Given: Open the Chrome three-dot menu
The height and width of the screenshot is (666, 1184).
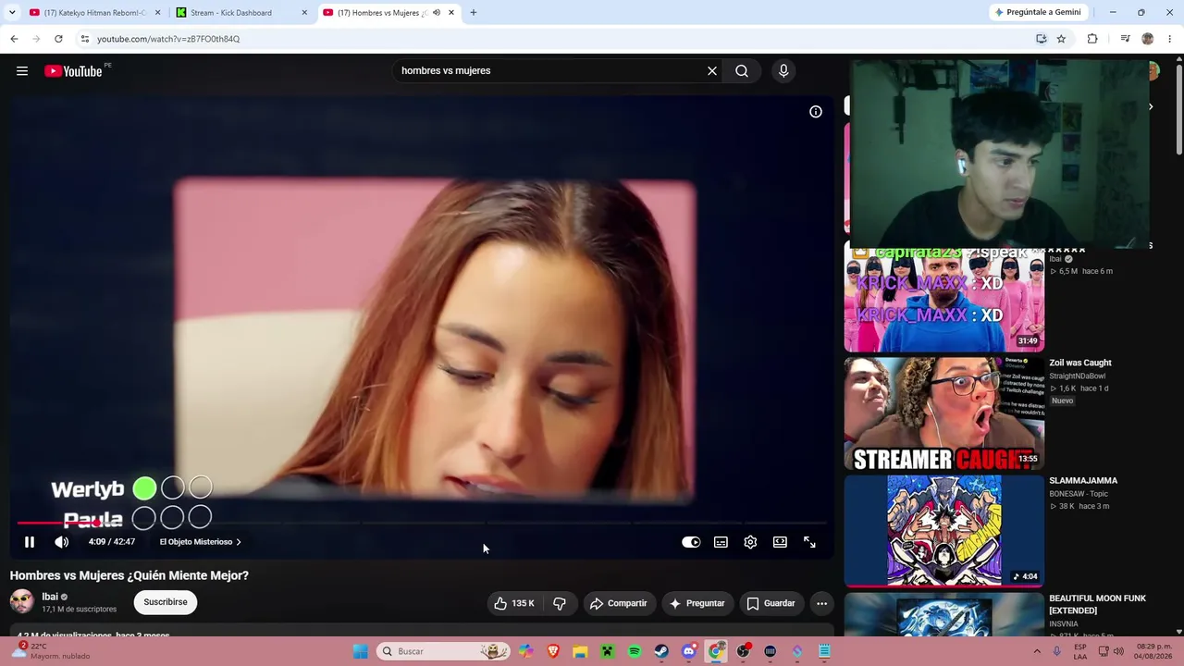Looking at the screenshot, I should [1170, 39].
